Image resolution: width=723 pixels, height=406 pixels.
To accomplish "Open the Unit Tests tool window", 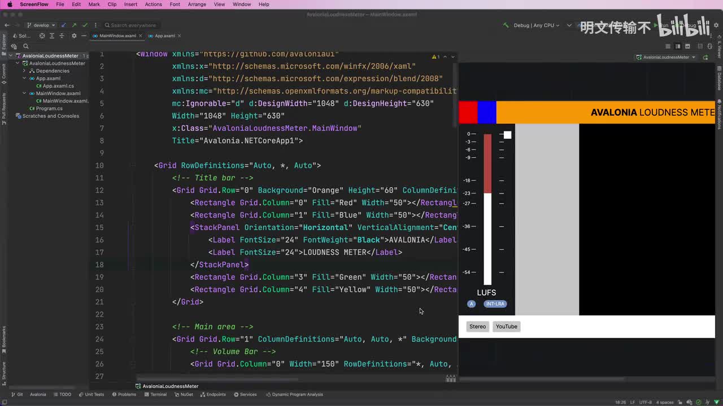I will click(91, 394).
